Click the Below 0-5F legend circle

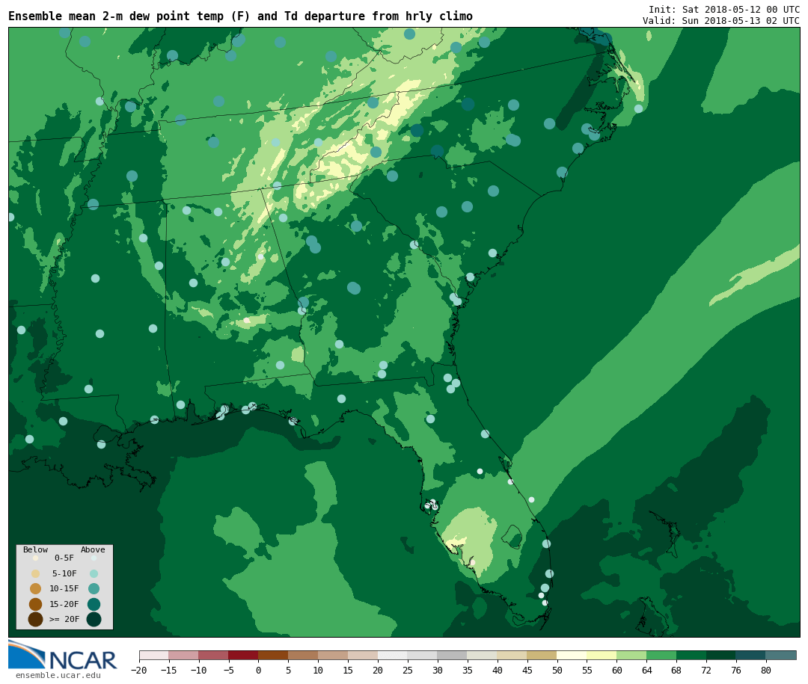coord(36,558)
